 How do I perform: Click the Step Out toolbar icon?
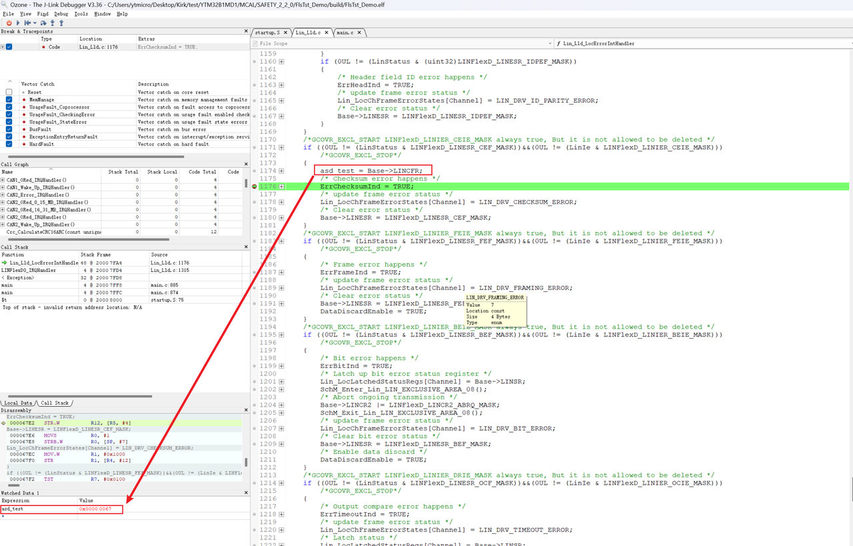pyautogui.click(x=61, y=23)
